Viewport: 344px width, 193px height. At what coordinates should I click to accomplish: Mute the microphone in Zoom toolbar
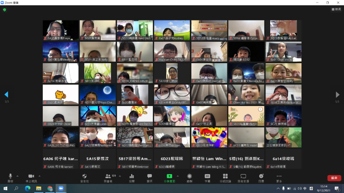10,176
